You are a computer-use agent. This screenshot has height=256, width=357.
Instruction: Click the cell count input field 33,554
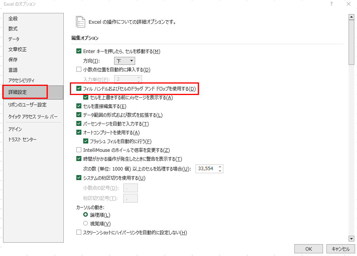point(207,169)
